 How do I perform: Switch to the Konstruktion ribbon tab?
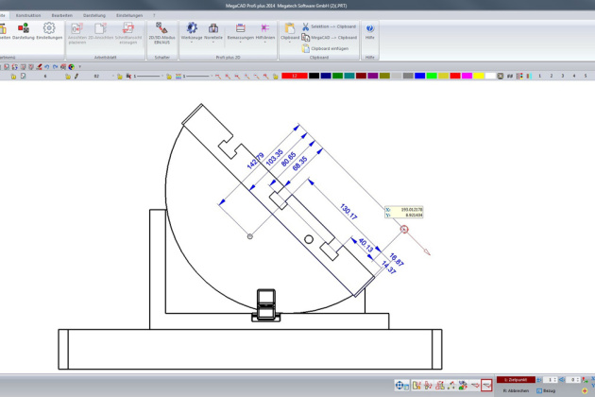point(28,16)
